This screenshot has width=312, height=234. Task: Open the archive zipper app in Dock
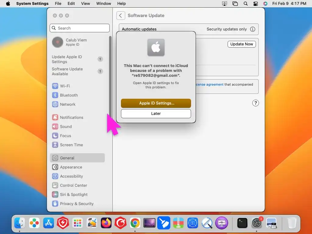point(178,223)
